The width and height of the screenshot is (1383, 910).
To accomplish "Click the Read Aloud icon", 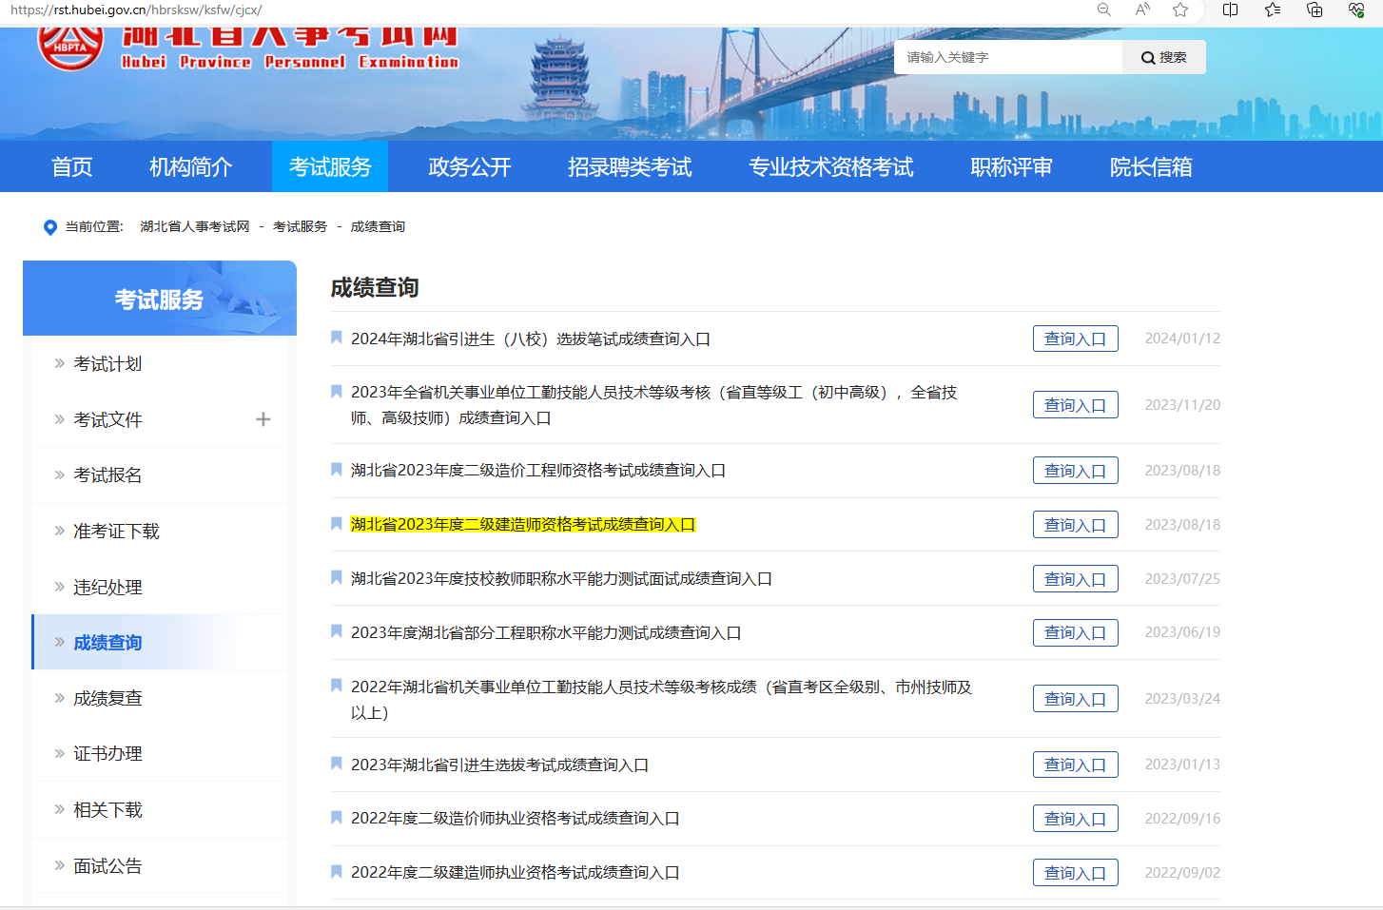I will [x=1142, y=10].
